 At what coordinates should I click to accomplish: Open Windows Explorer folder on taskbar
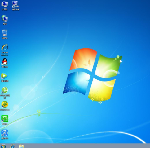click(21, 146)
